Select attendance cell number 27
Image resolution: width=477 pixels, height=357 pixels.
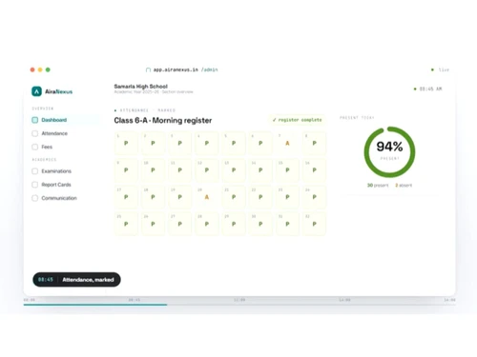point(180,224)
